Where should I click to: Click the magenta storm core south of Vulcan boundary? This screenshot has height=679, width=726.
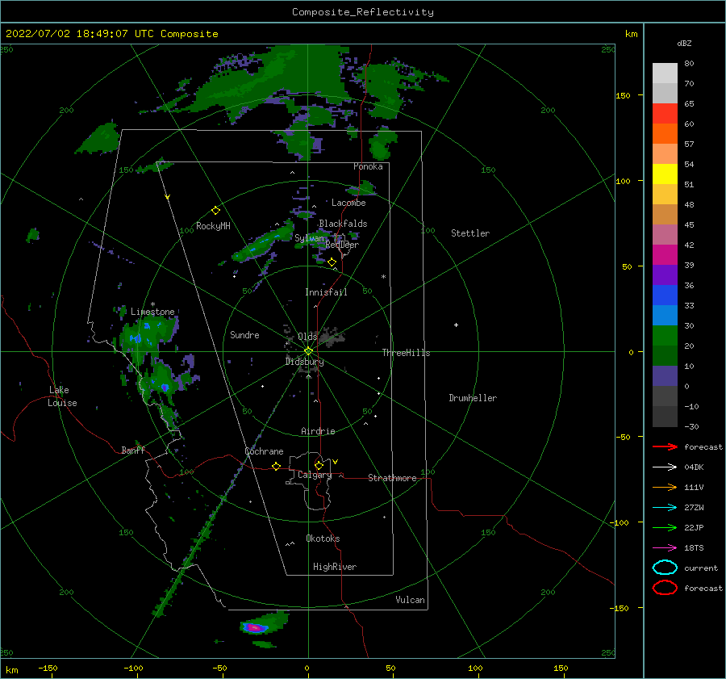254,627
